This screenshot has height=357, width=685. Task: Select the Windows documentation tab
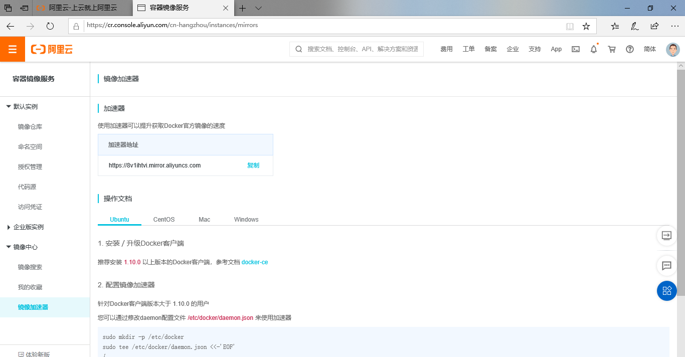tap(246, 220)
